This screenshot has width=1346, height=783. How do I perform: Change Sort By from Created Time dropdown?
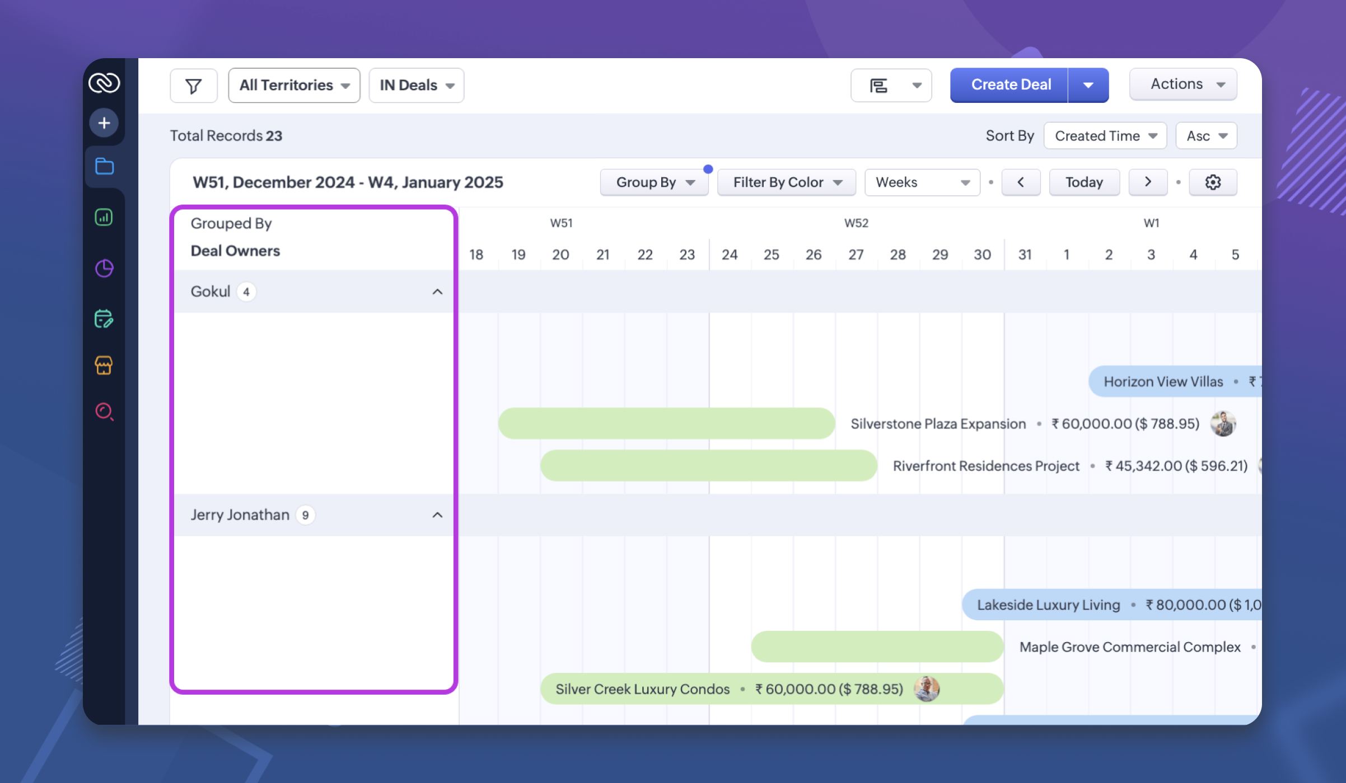pos(1105,135)
